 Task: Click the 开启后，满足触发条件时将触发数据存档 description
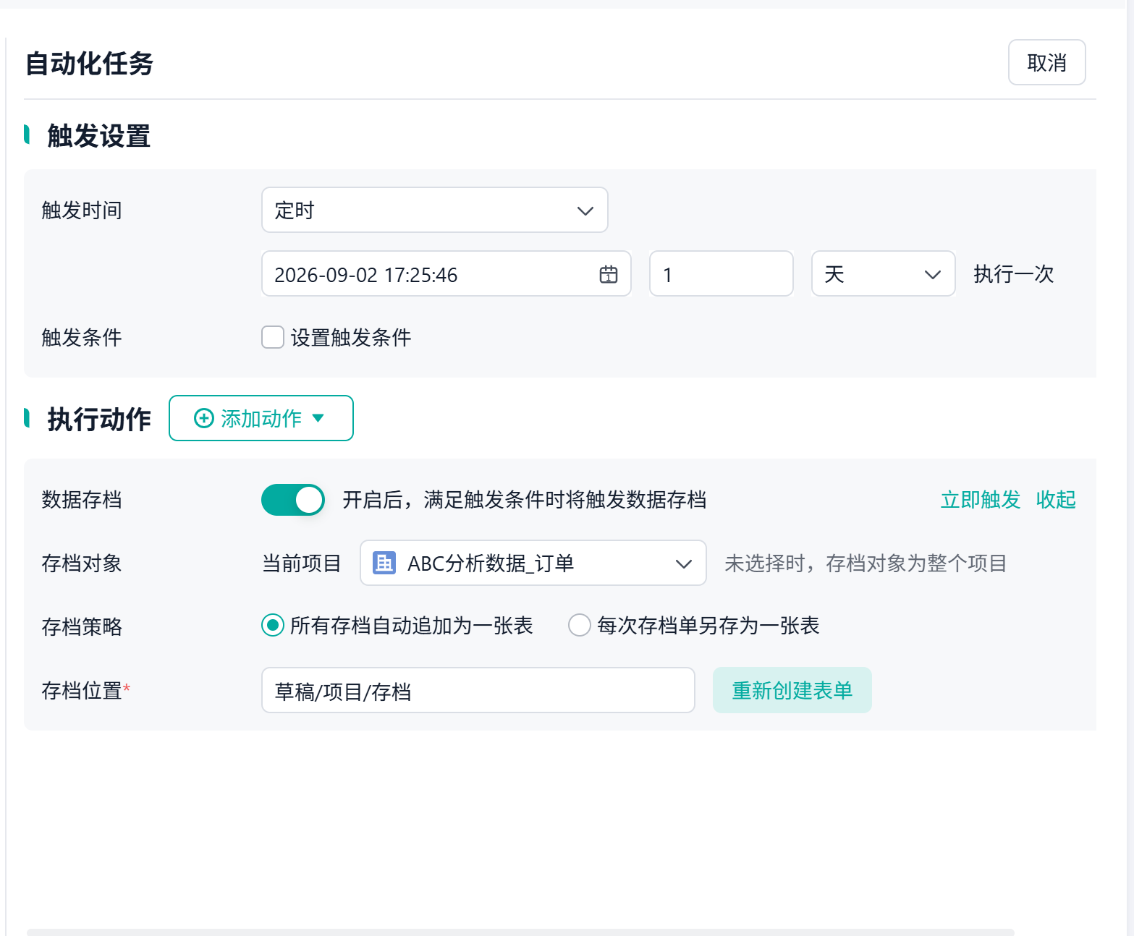coord(524,499)
